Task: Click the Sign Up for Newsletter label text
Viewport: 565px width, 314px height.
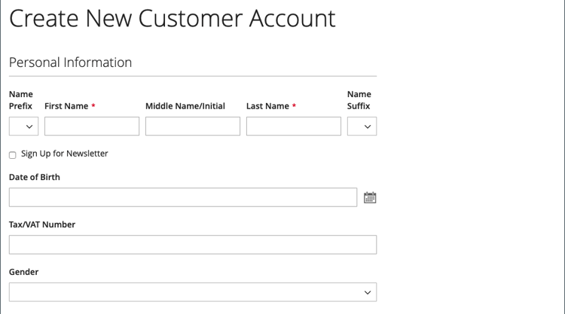Action: [x=65, y=154]
